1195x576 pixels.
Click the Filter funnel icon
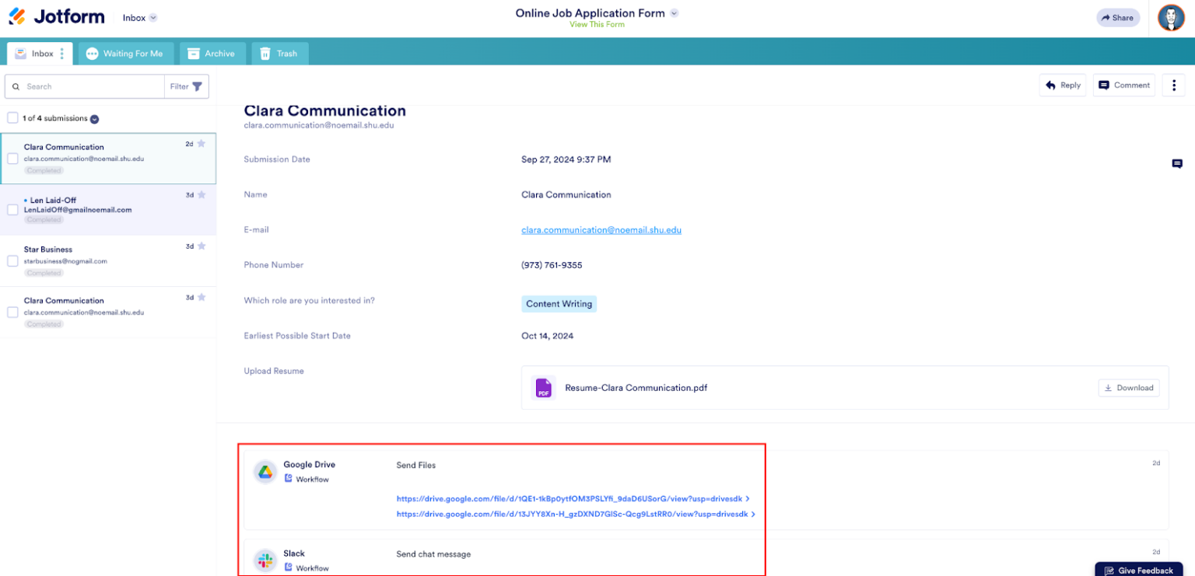198,86
